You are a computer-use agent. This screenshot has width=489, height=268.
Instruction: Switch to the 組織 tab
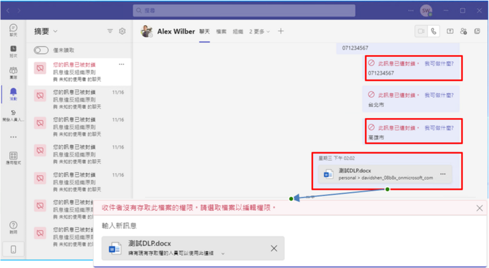click(x=238, y=32)
